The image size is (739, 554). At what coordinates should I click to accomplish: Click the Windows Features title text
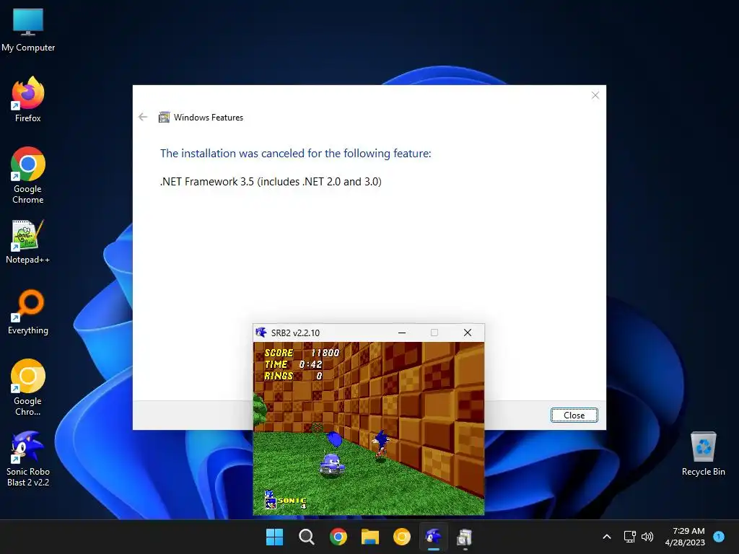click(x=209, y=118)
